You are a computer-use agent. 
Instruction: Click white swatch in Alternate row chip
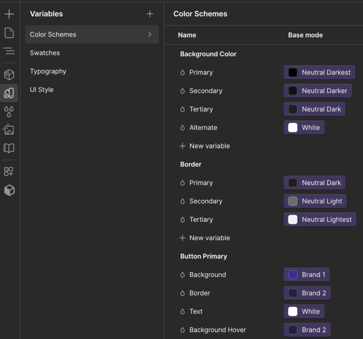click(293, 128)
